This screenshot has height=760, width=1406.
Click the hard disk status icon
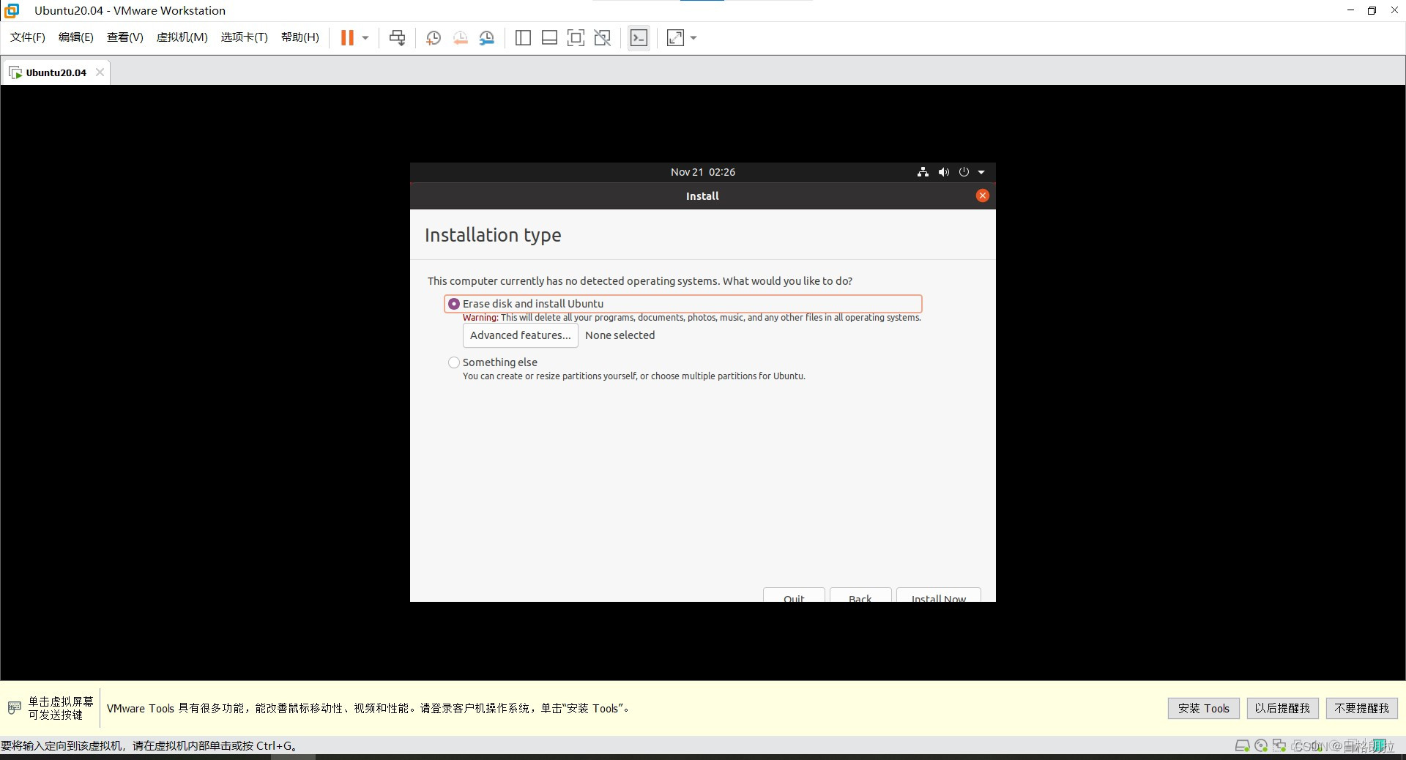(x=1242, y=746)
